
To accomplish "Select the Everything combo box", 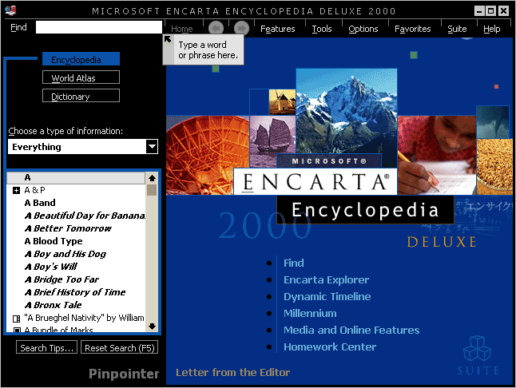I will pyautogui.click(x=82, y=147).
